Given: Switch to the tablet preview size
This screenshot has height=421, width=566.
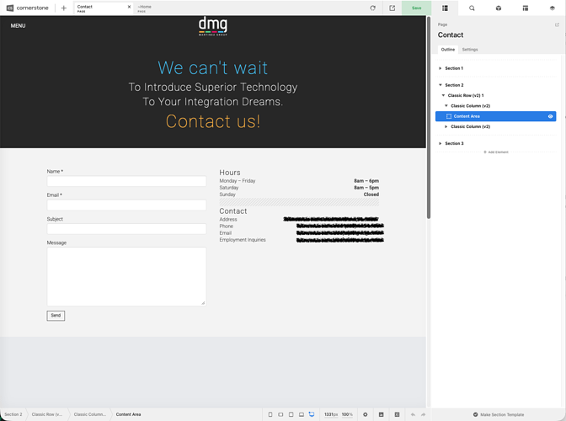Looking at the screenshot, I should [x=291, y=414].
